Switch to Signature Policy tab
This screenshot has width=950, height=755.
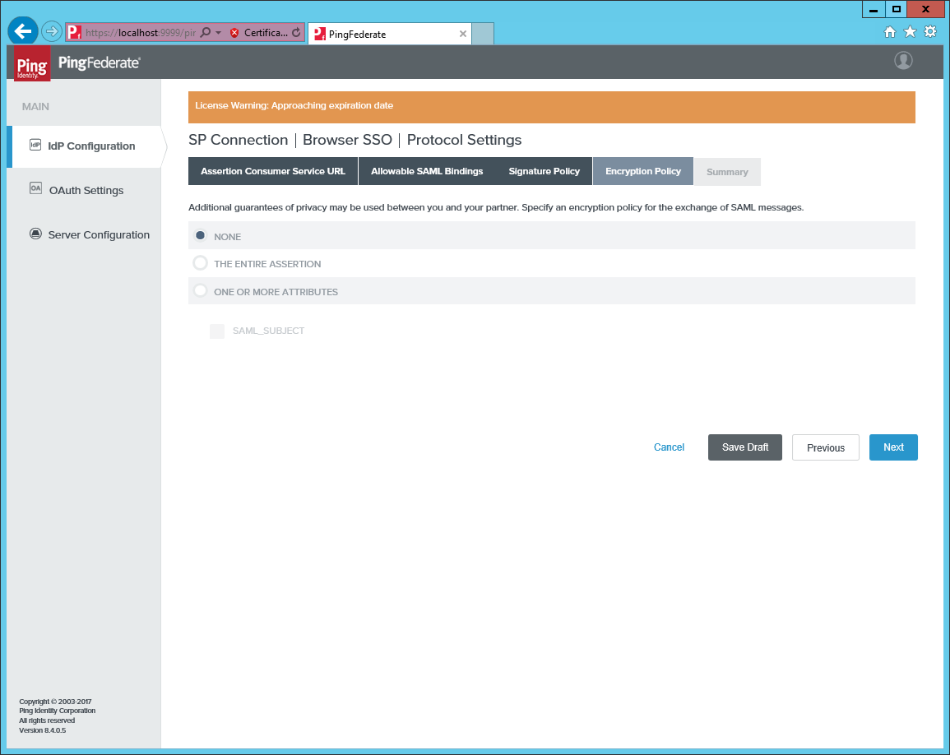[x=544, y=172]
